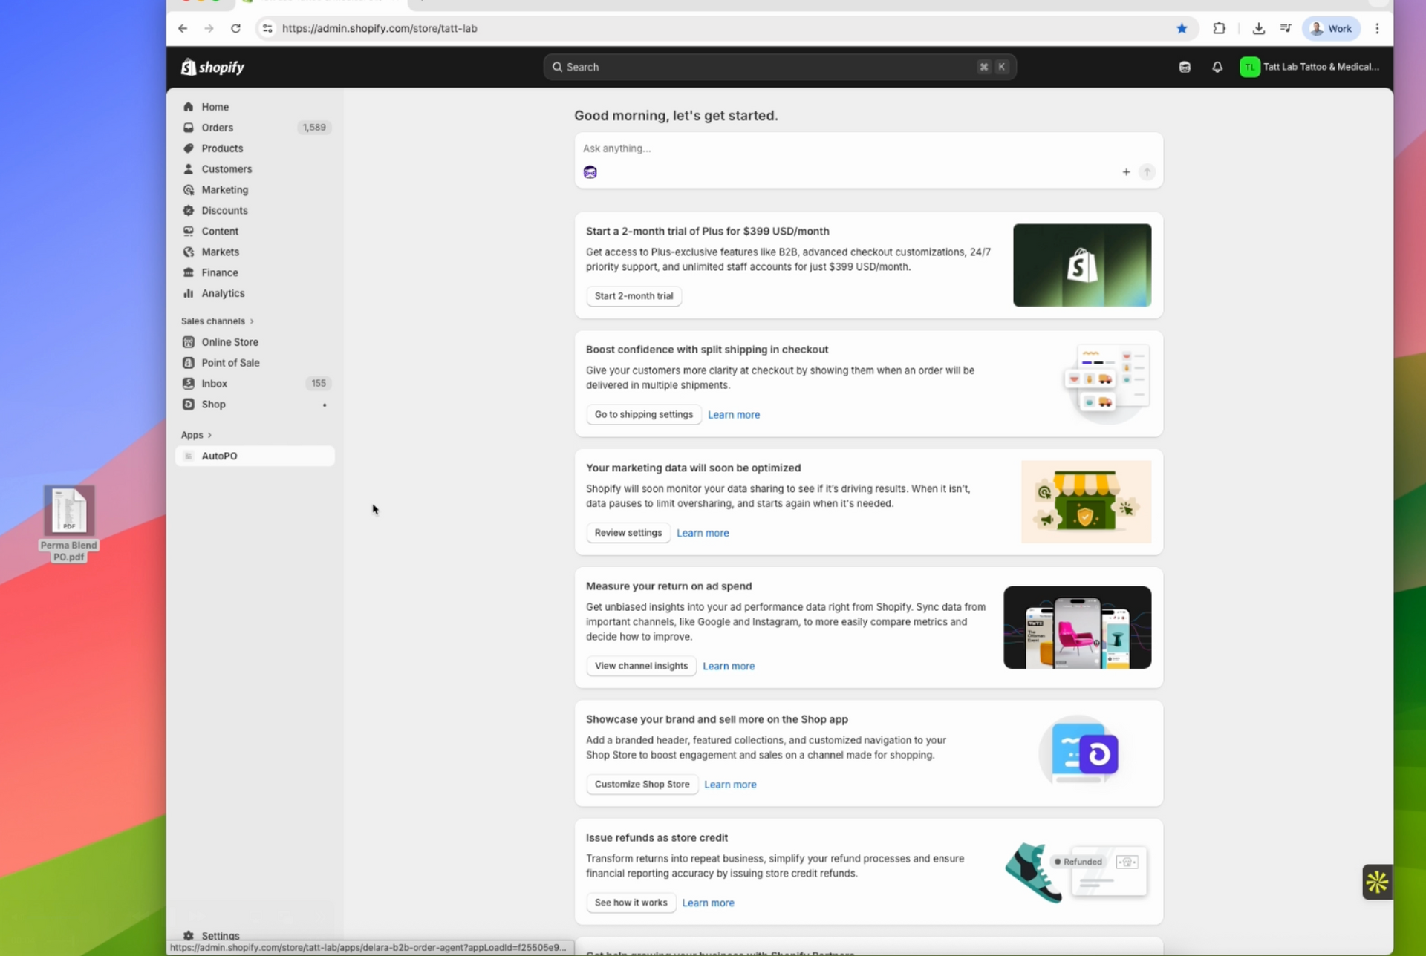Open Learn more link for store credit refunds
The image size is (1426, 956).
(708, 903)
